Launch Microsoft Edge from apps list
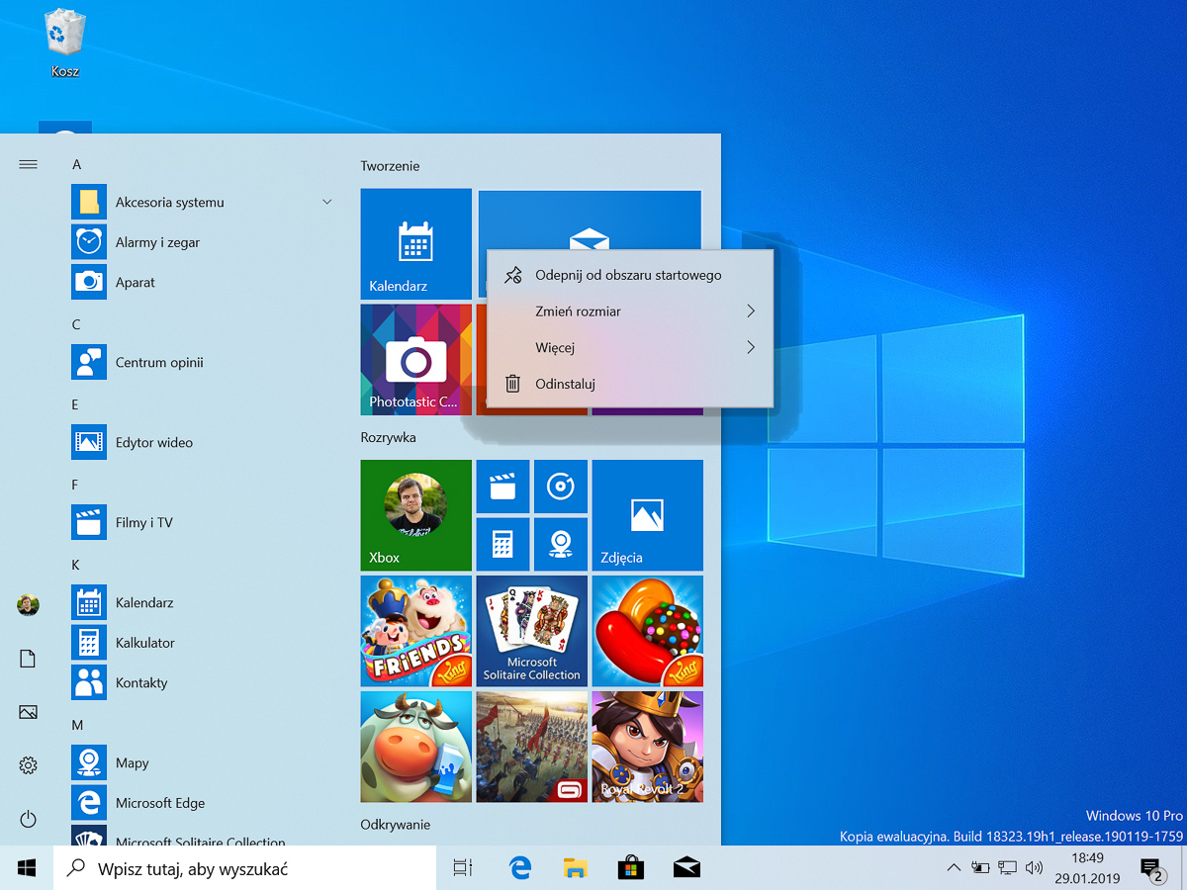 coord(89,803)
